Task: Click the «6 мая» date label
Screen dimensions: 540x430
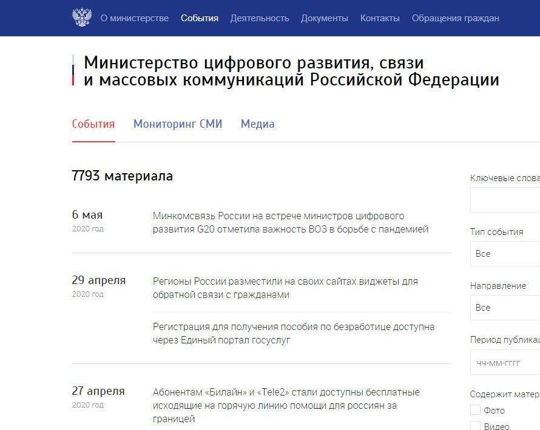Action: (87, 215)
